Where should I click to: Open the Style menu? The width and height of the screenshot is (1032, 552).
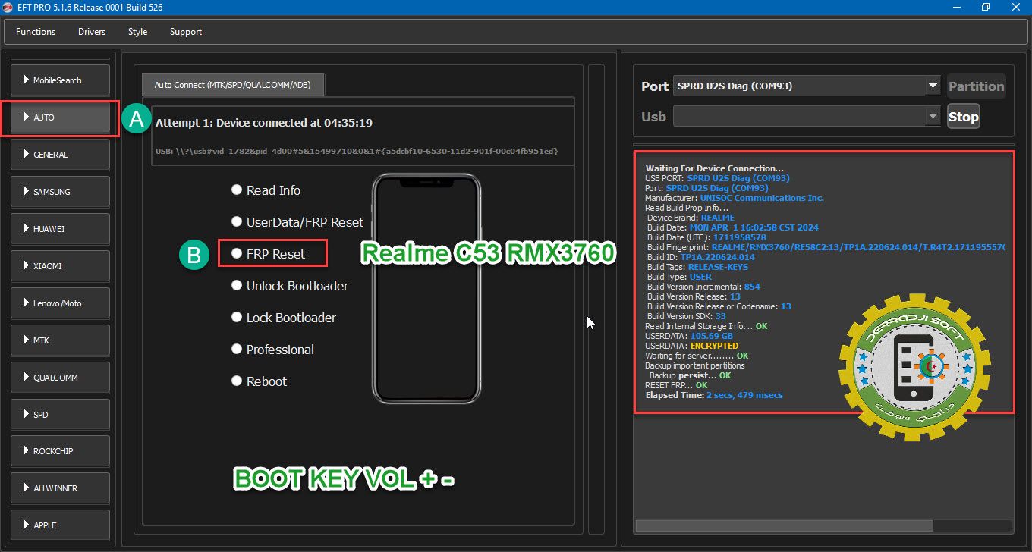pyautogui.click(x=138, y=32)
